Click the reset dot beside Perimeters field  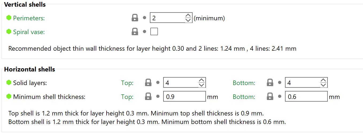pyautogui.click(x=145, y=18)
